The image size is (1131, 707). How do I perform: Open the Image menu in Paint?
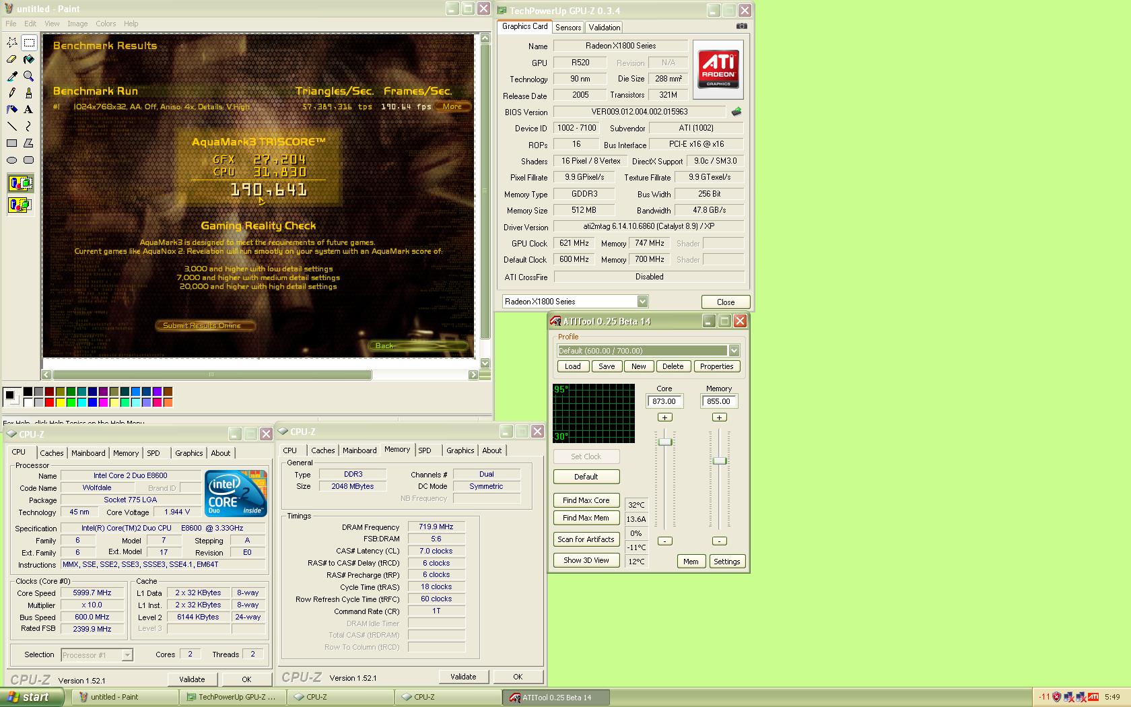pyautogui.click(x=77, y=24)
